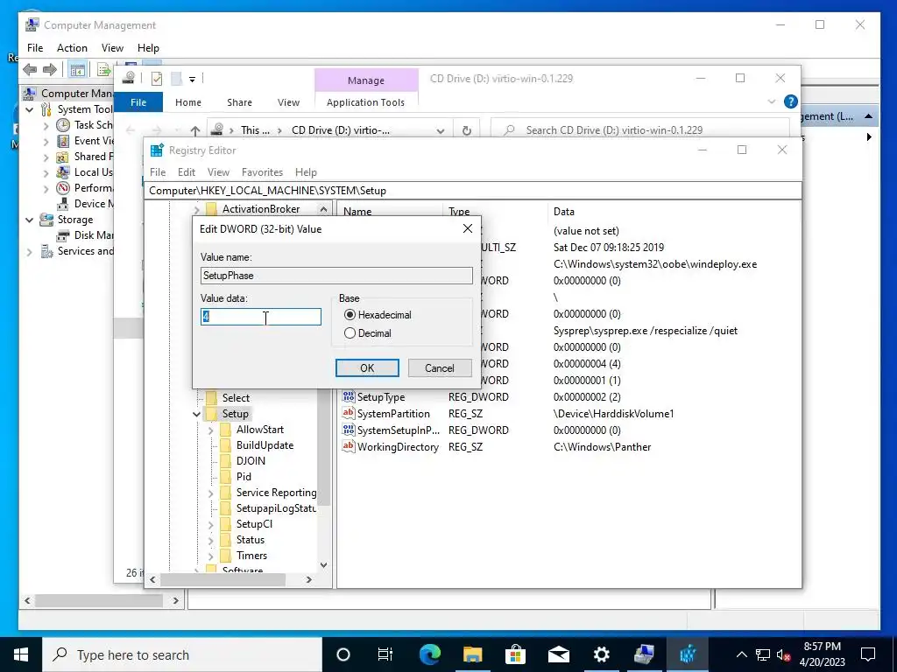Open Registry Editor Help menu
The image size is (897, 672).
click(306, 172)
